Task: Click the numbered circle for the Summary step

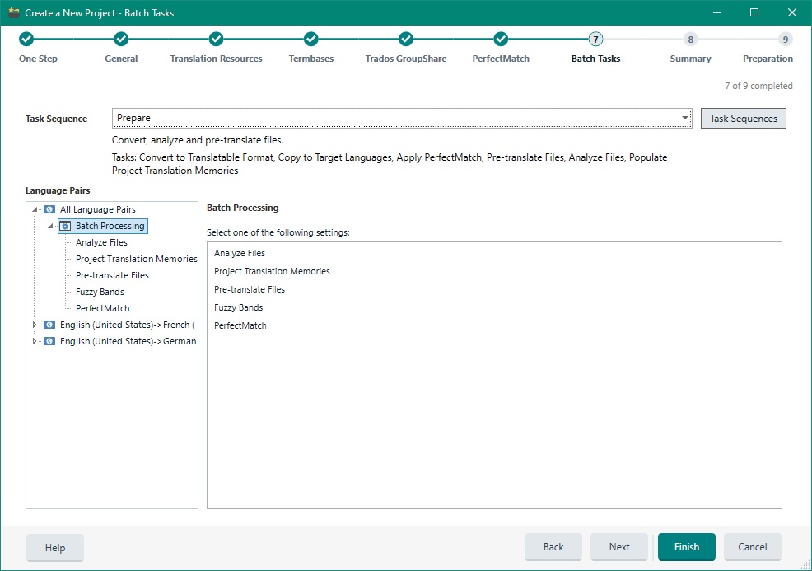Action: 690,38
